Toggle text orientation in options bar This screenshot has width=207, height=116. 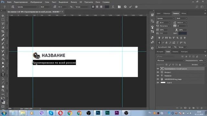pos(13,7)
